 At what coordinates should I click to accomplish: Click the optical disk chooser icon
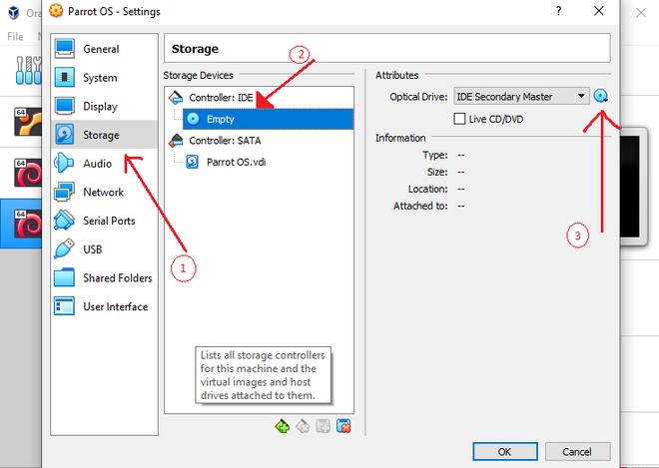600,97
